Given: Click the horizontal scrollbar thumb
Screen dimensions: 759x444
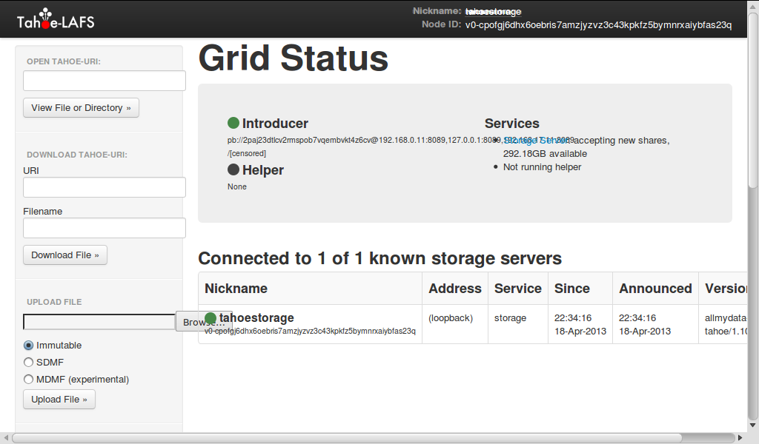Looking at the screenshot, I should (347, 438).
